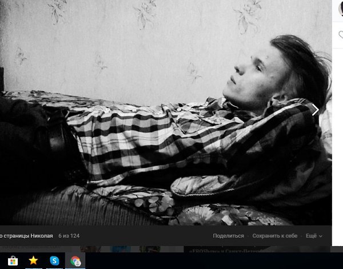Switch to Google Chrome on the taskbar

pyautogui.click(x=75, y=260)
